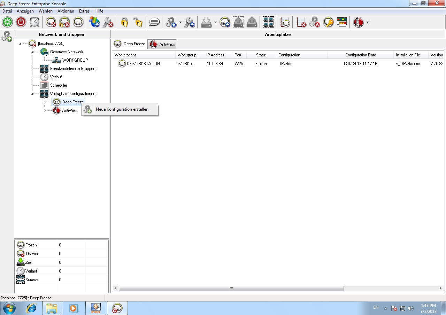Select WORKGROUP in the network tree
This screenshot has width=446, height=315.
75,60
